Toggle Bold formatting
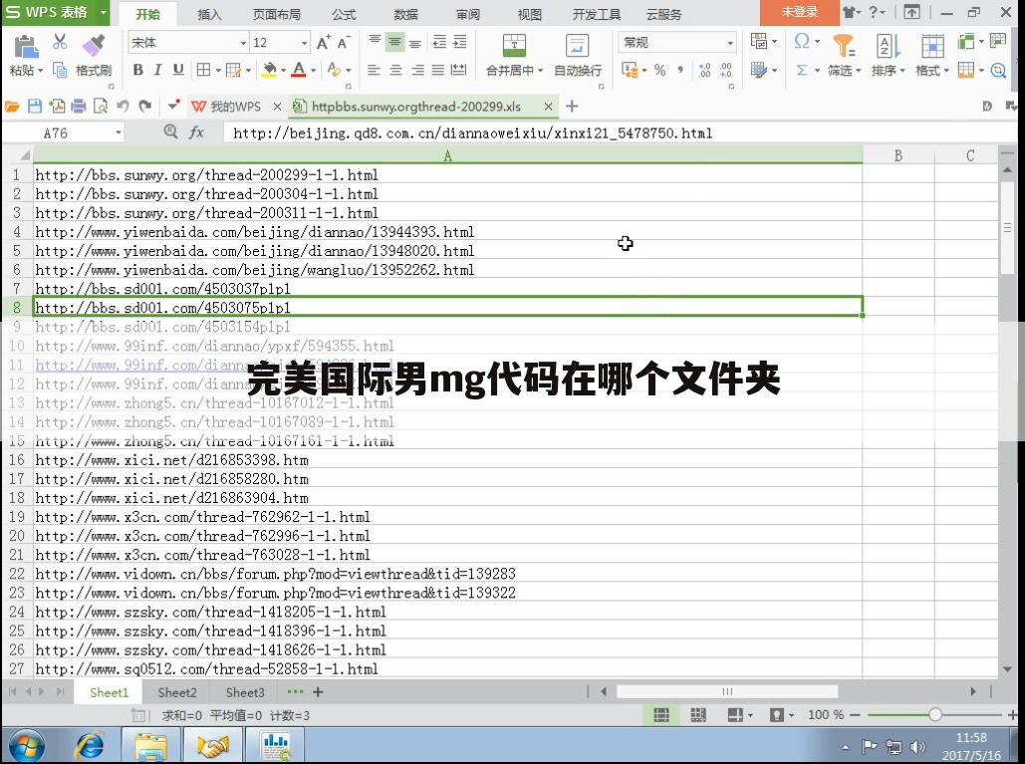The height and width of the screenshot is (764, 1025). [x=137, y=70]
